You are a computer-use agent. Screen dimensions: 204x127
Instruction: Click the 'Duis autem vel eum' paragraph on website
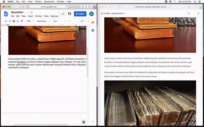point(149,74)
